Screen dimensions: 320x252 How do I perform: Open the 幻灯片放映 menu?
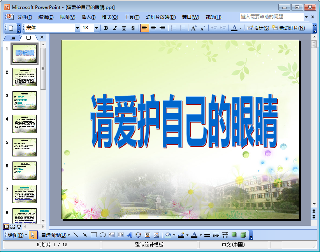point(161,17)
